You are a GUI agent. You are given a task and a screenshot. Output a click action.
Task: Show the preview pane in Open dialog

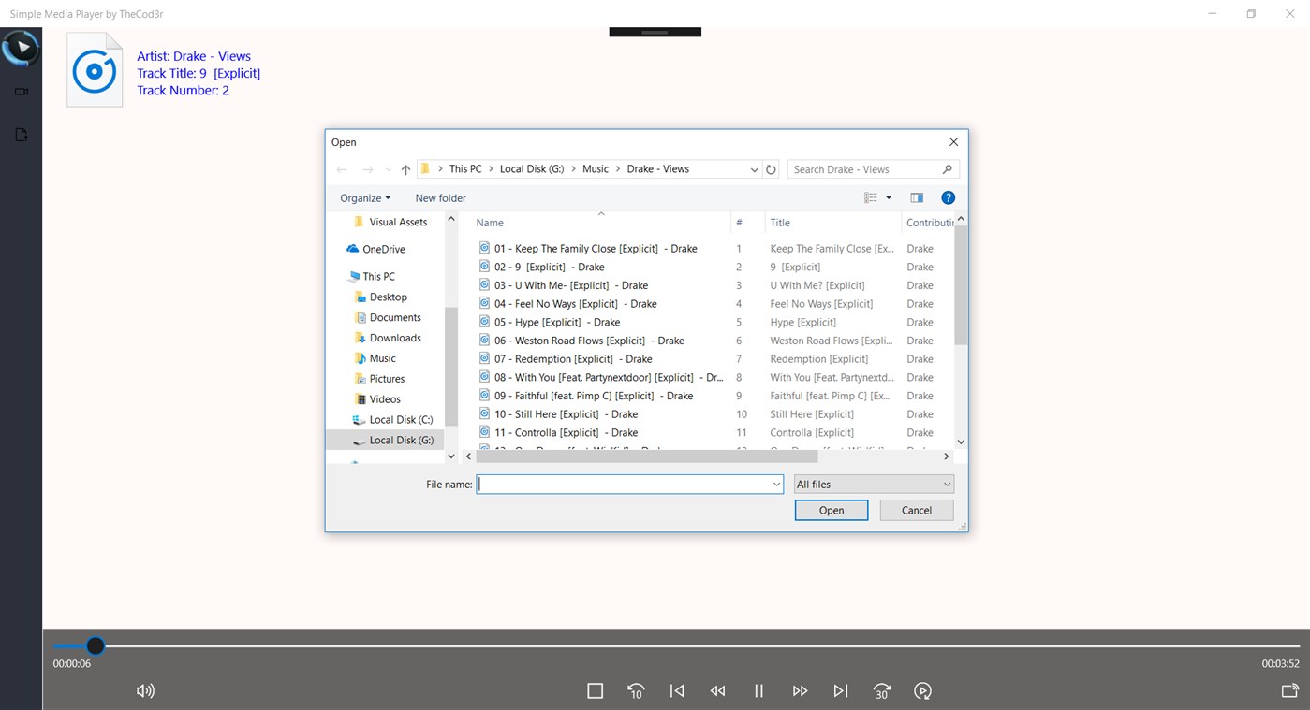(916, 197)
